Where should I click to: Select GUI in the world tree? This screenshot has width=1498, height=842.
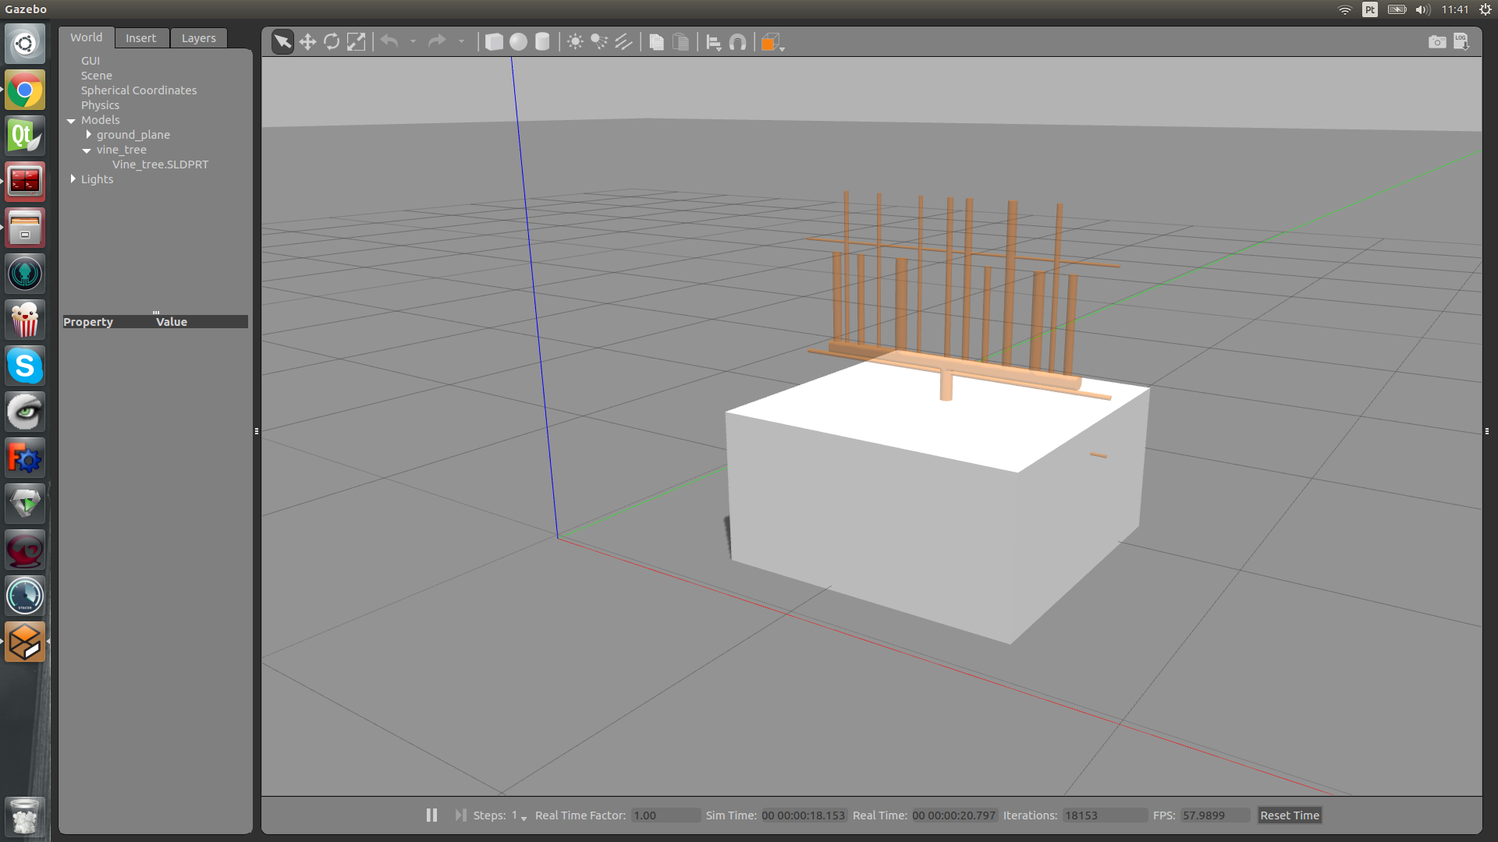click(x=91, y=61)
